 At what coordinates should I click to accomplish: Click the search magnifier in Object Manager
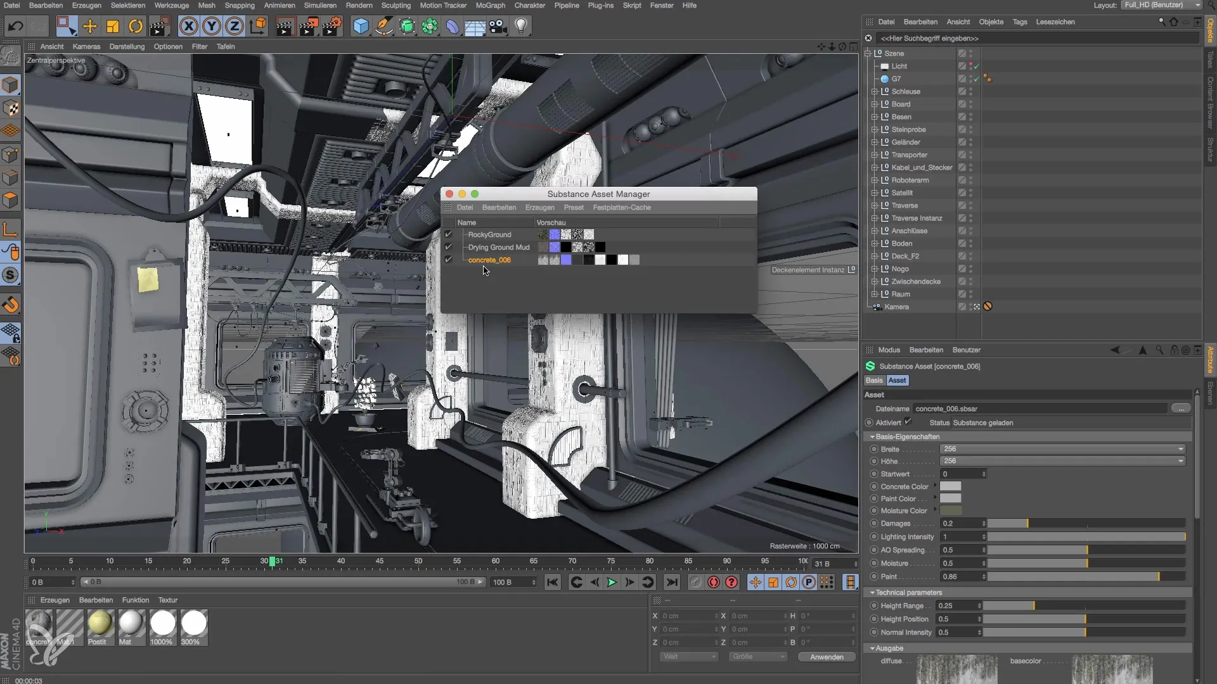pos(1162,22)
